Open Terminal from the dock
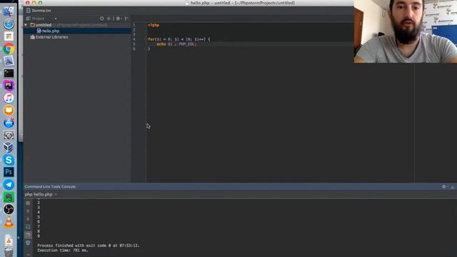 (x=9, y=73)
